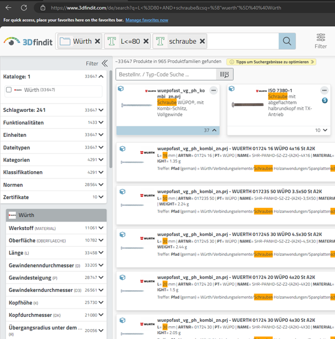The image size is (335, 339).
Task: Expand the Übergangsradius unter dem attribute filter
Action: [101, 330]
